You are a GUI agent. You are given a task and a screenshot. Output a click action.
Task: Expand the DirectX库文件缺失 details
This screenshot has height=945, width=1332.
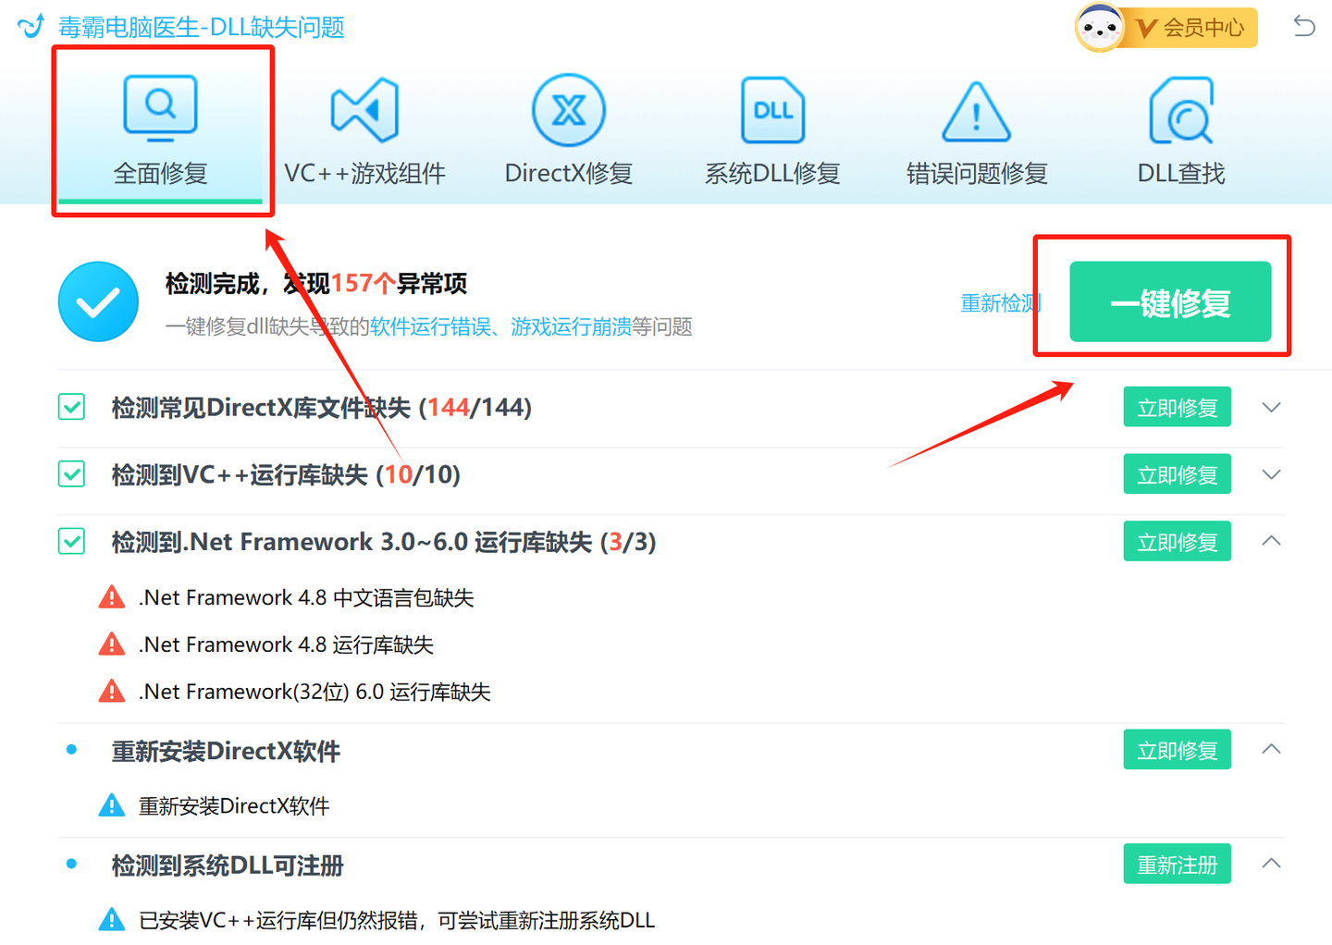point(1271,407)
